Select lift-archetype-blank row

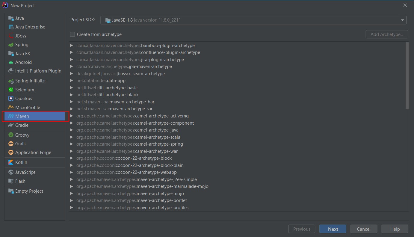click(237, 95)
